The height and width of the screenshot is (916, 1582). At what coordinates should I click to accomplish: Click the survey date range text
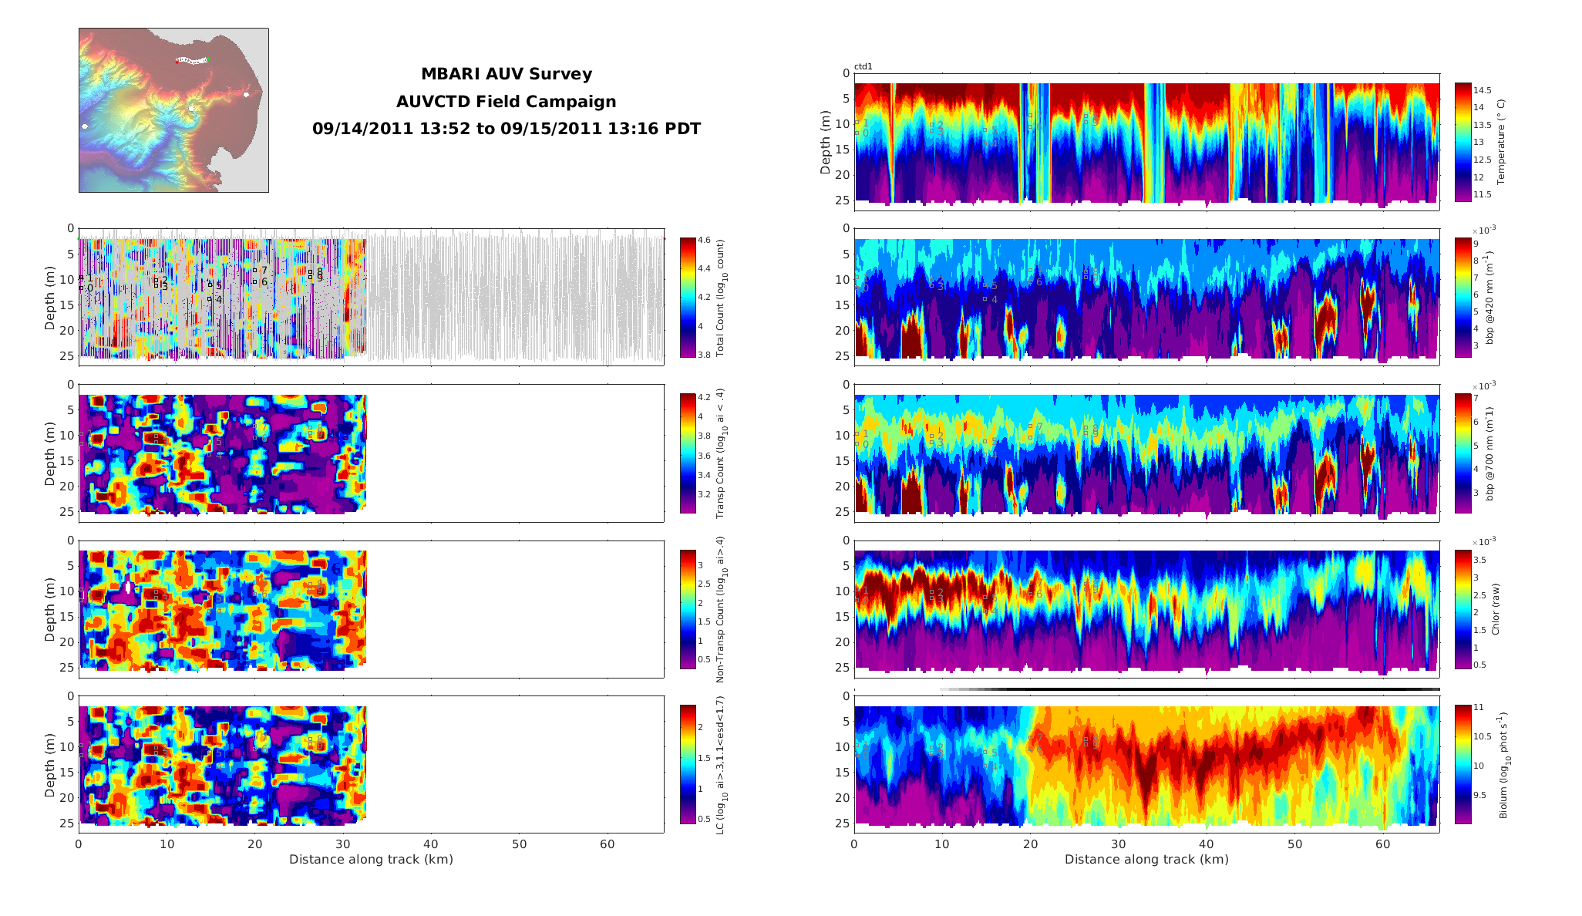point(506,129)
